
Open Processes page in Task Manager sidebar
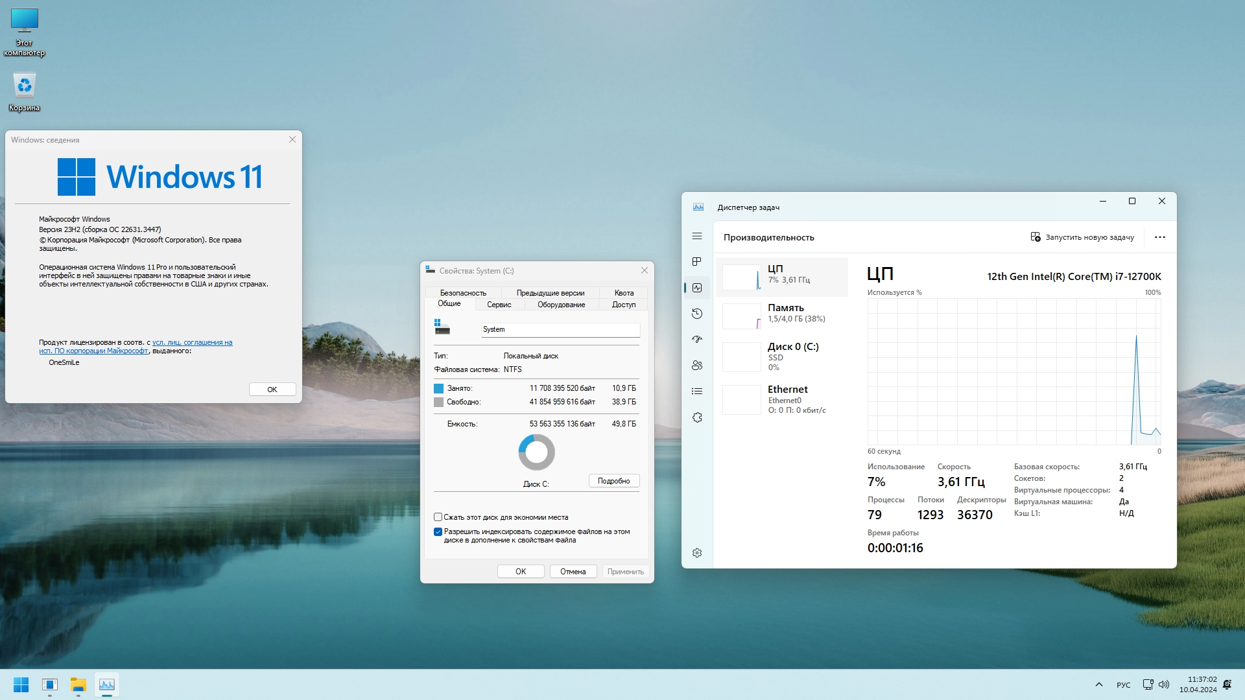coord(697,262)
